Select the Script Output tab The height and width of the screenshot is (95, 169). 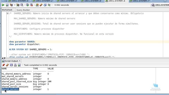(11, 61)
